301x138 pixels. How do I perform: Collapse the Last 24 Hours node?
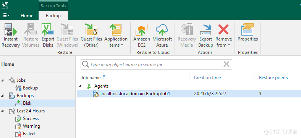click(x=2, y=111)
